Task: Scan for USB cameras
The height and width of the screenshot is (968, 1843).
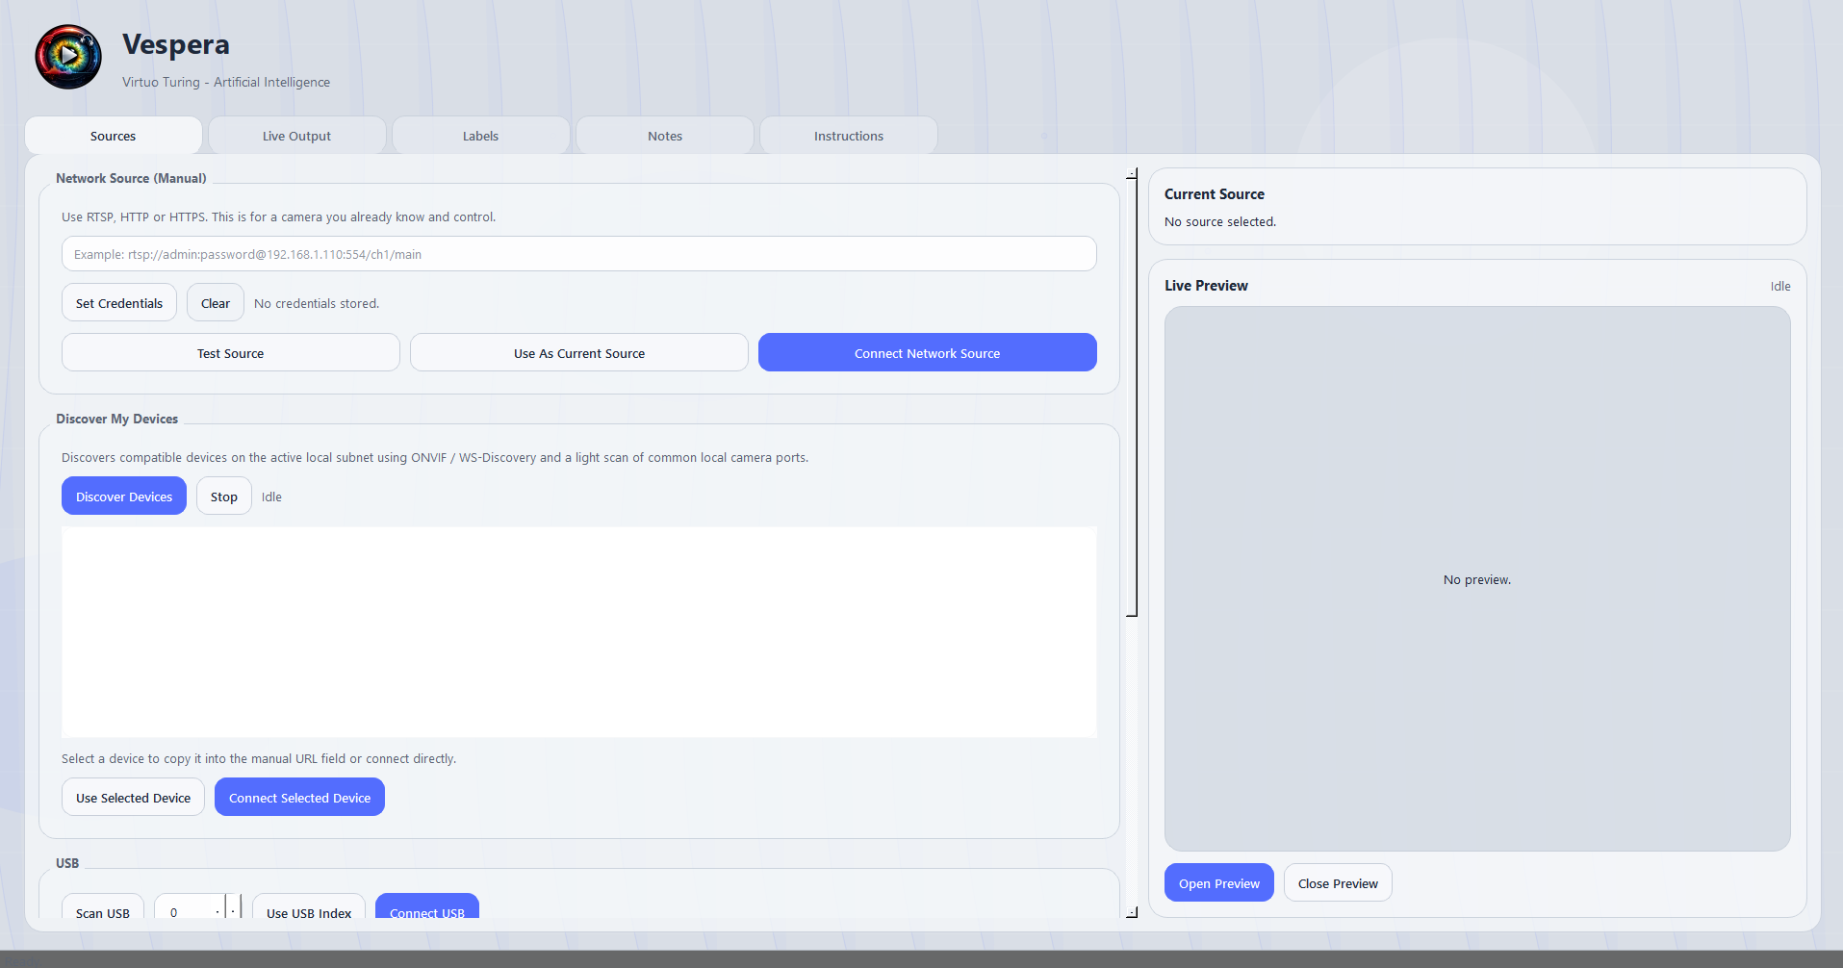Action: tap(102, 912)
